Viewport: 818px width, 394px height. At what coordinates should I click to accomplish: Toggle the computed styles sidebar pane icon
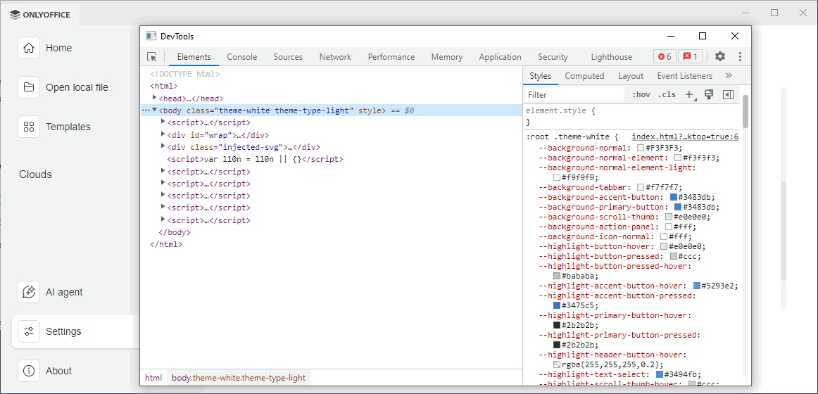pos(729,94)
